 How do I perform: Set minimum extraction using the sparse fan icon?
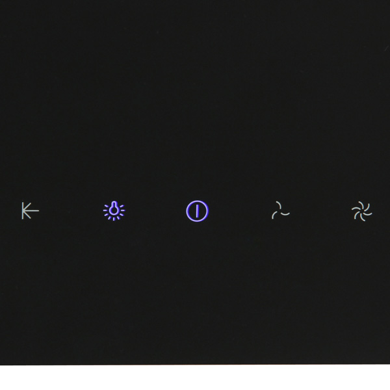pos(280,211)
